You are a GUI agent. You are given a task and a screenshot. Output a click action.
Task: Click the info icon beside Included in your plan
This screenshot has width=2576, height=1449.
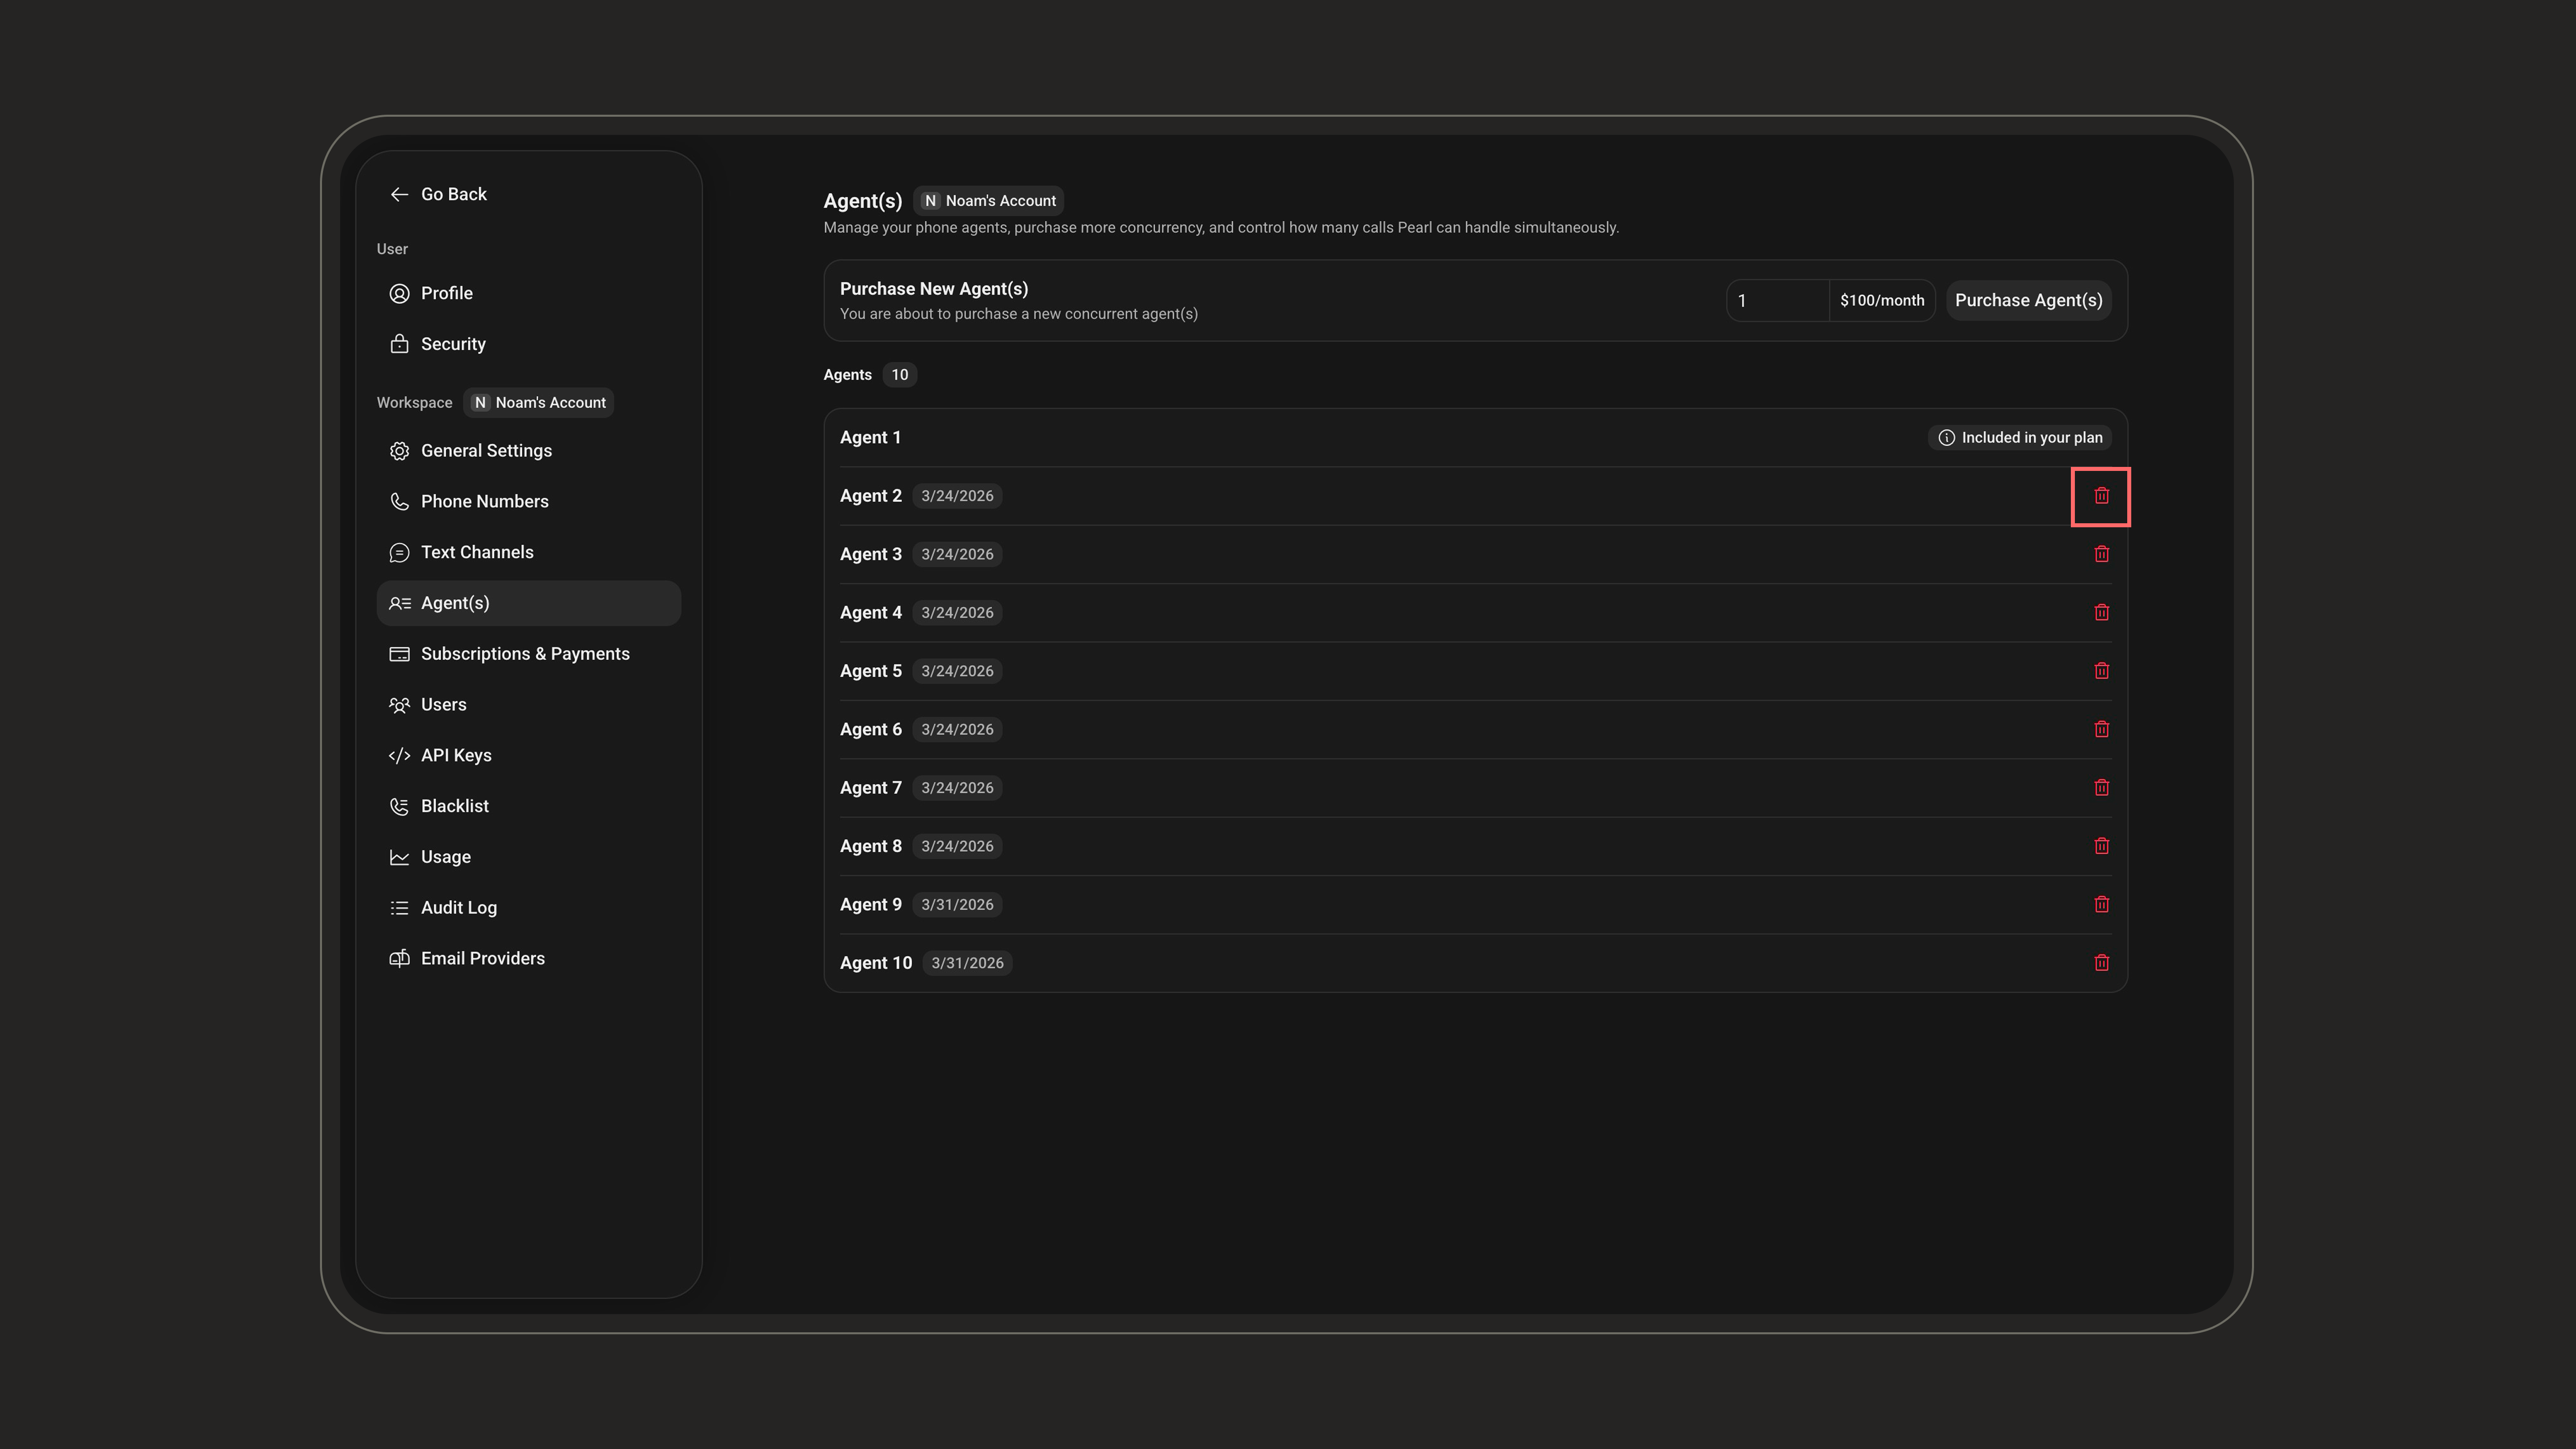[x=1946, y=438]
